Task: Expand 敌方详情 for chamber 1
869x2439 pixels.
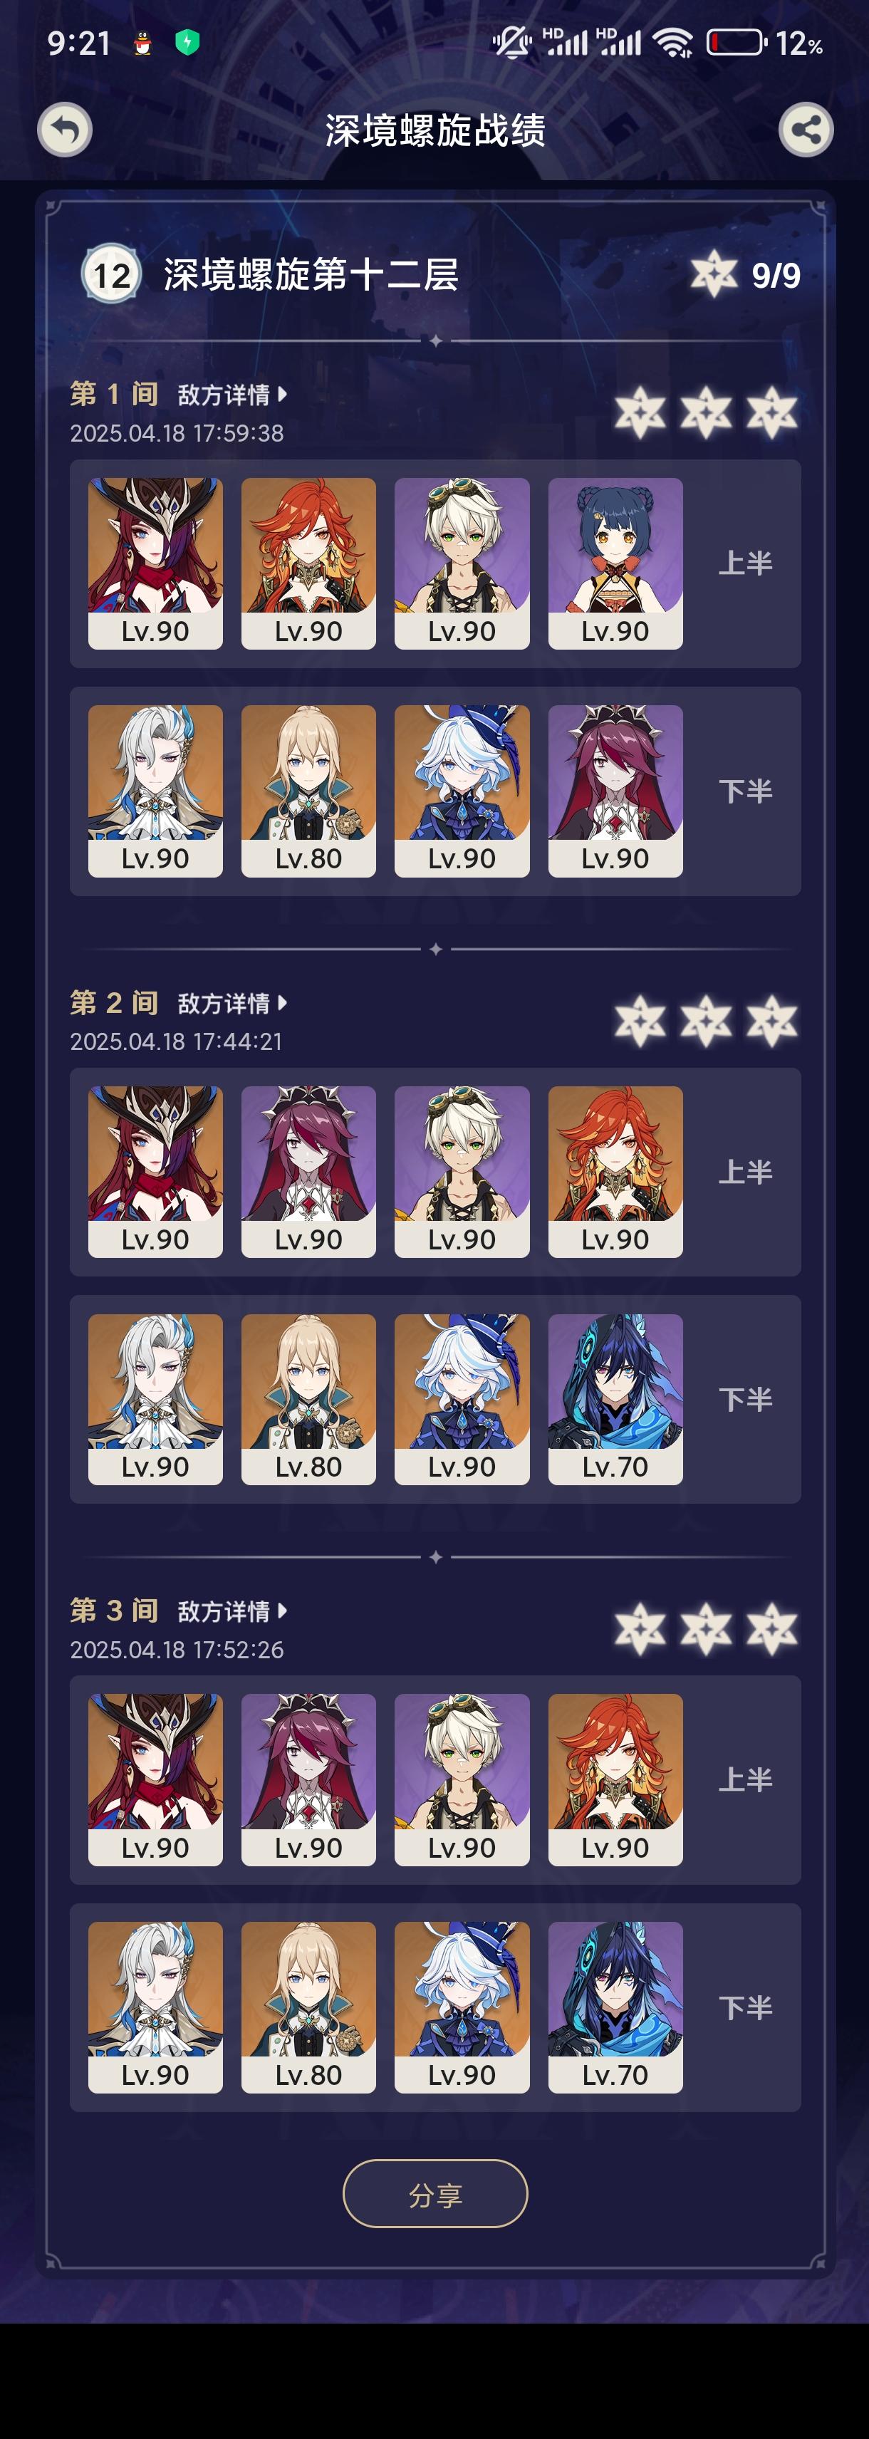Action: 232,395
